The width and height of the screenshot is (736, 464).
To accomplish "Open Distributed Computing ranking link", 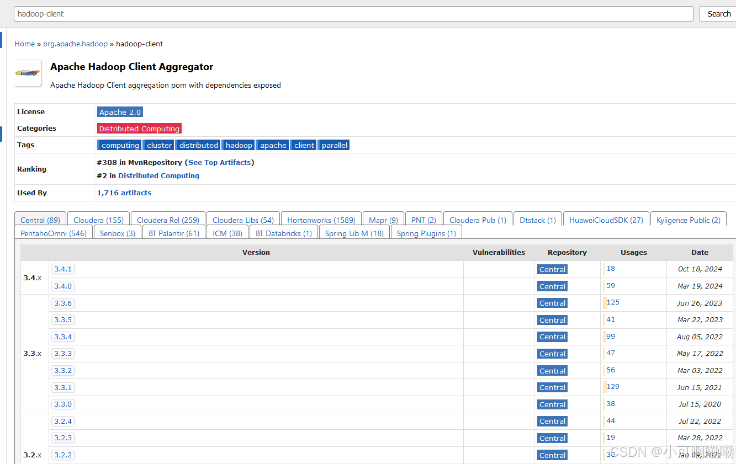I will pyautogui.click(x=158, y=176).
